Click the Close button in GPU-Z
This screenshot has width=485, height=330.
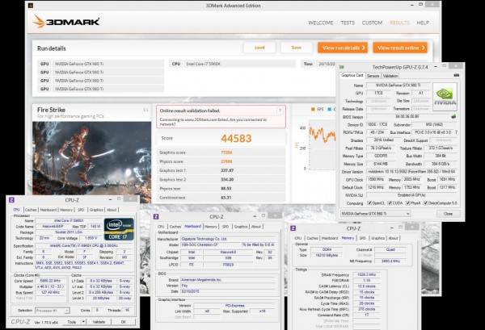448,214
